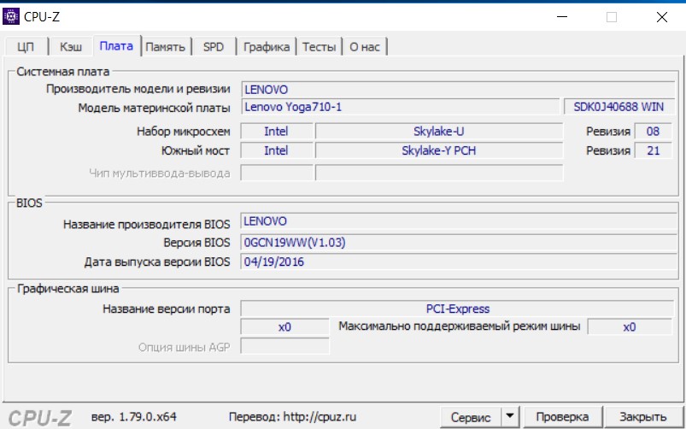686x429 pixels.
Task: Click the Закрыть button
Action: tap(642, 417)
